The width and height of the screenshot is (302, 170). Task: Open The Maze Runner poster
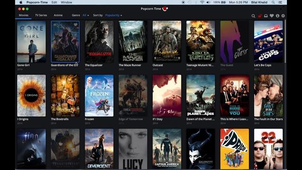point(133,42)
